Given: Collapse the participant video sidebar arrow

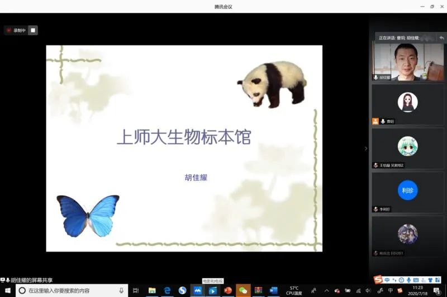Looking at the screenshot, I should [366, 149].
